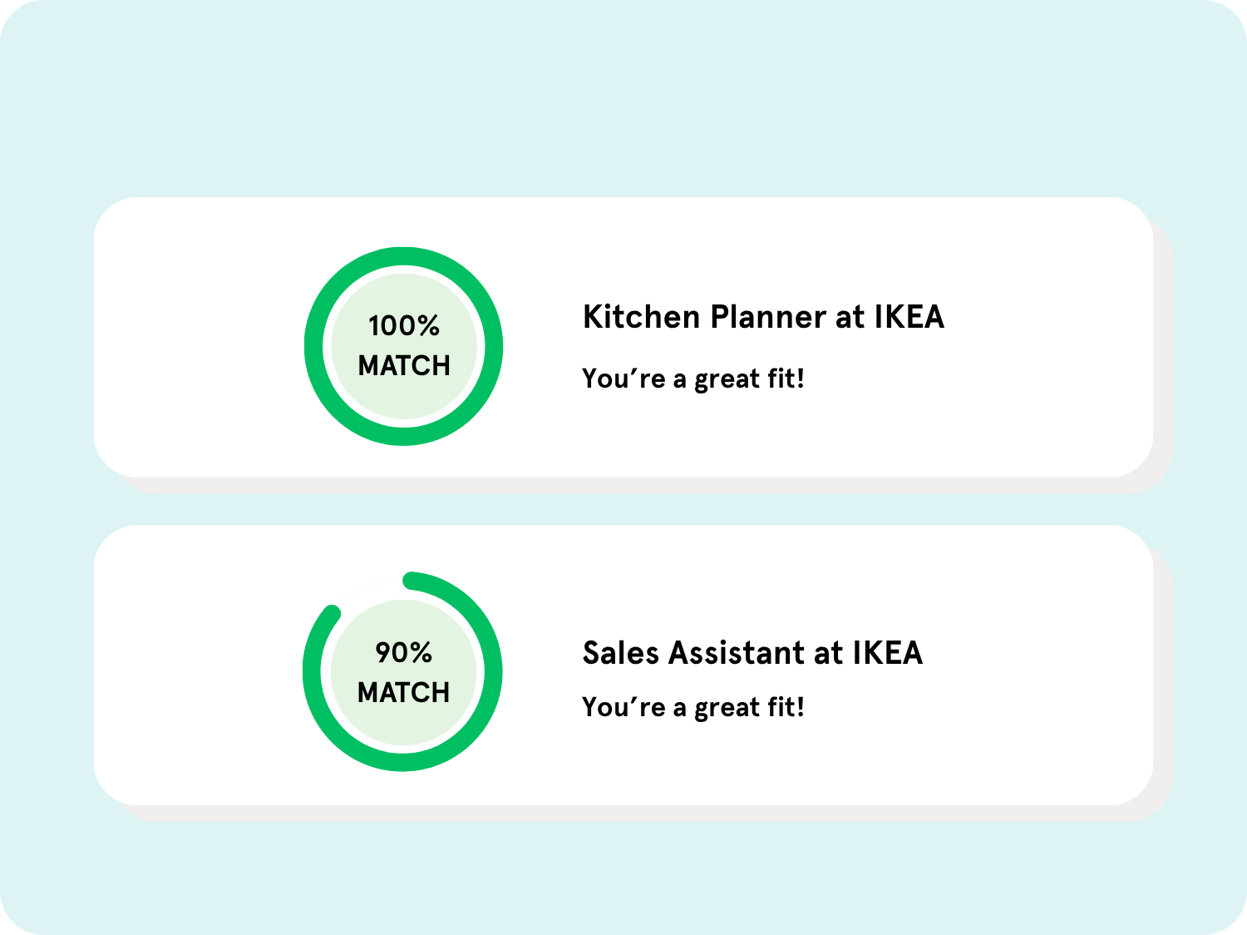Click "You're a great fit!" under Sales Assistant
Image resolution: width=1247 pixels, height=935 pixels.
point(693,708)
